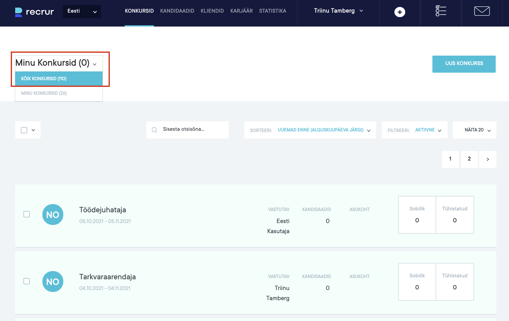The image size is (509, 321).
Task: Click the NO avatar for Tarkvaraarendaja
Action: pos(53,282)
